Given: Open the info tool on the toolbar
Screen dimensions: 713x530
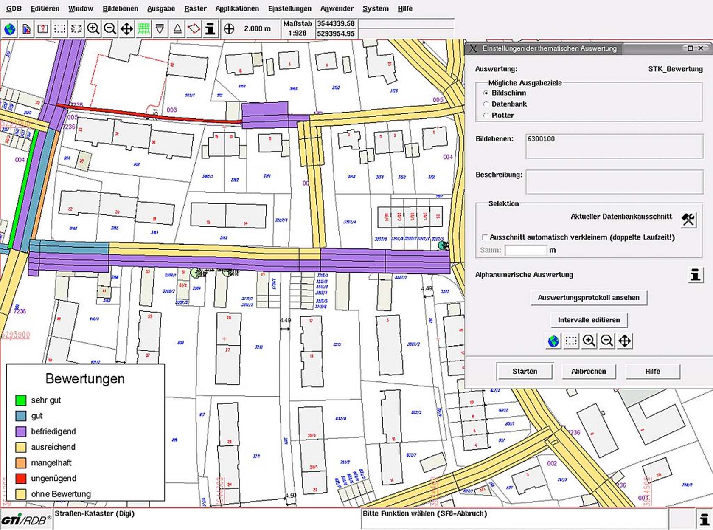Looking at the screenshot, I should click(209, 29).
